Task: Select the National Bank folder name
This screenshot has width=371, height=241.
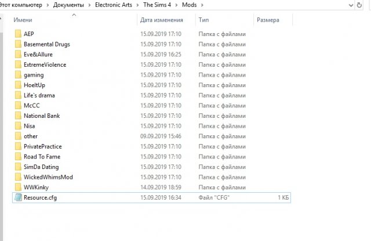Action: [x=42, y=116]
